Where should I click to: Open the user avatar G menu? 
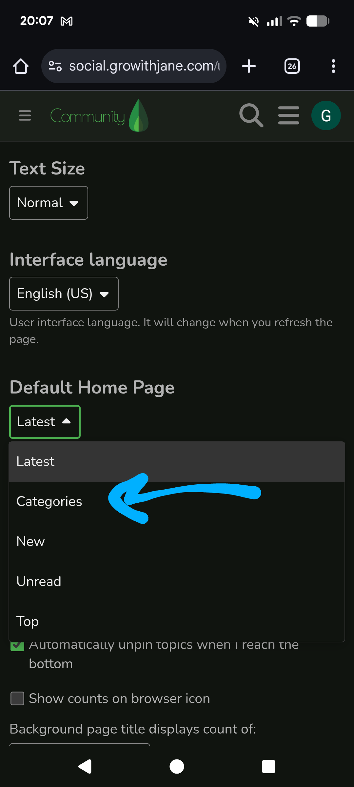pyautogui.click(x=326, y=115)
